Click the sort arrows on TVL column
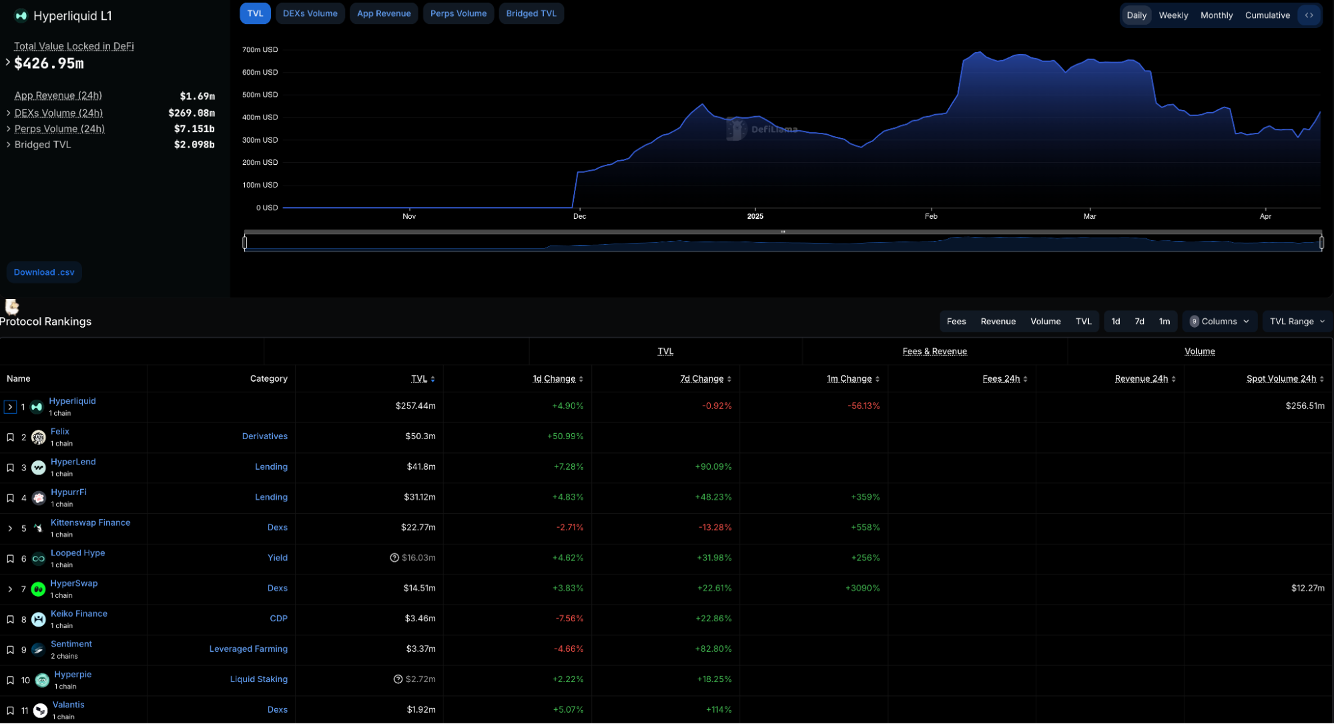The height and width of the screenshot is (724, 1334). coord(433,379)
